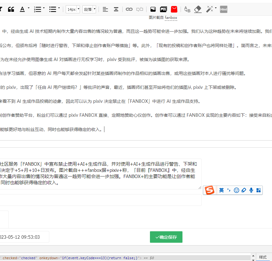The image size is (272, 261).
Task: Click the red shopping bag icon
Action: click(174, 9)
